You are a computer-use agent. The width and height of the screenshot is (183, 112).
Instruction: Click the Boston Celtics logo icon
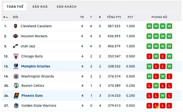[x=16, y=86]
